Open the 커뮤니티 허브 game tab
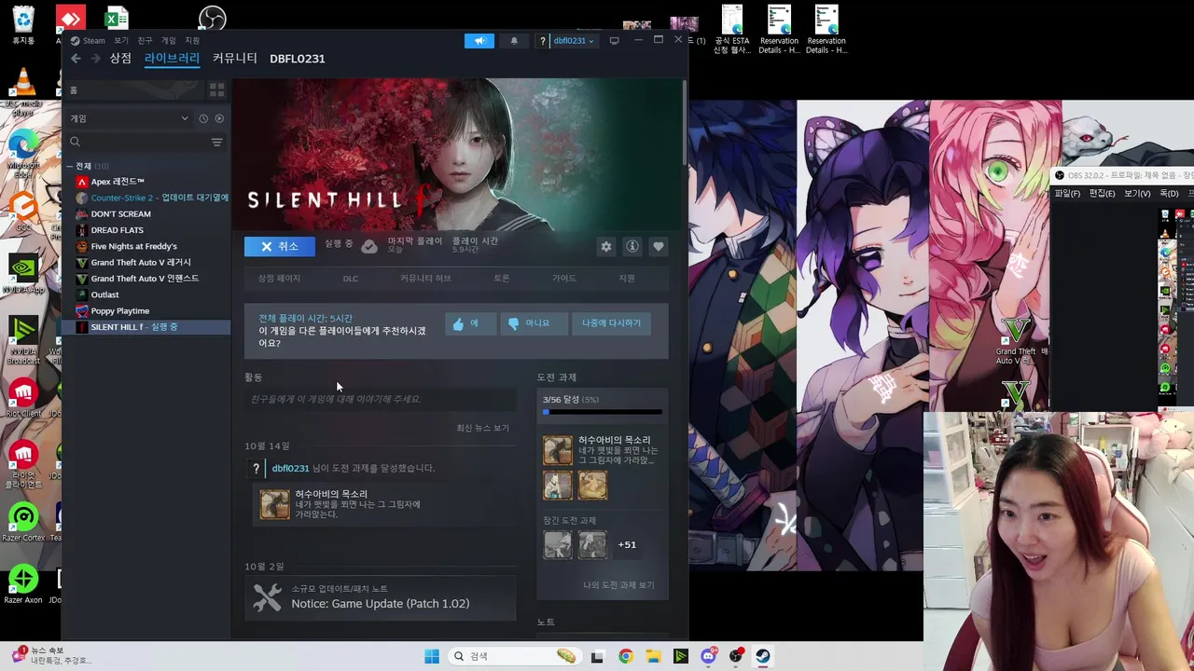Viewport: 1194px width, 671px height. [x=425, y=278]
